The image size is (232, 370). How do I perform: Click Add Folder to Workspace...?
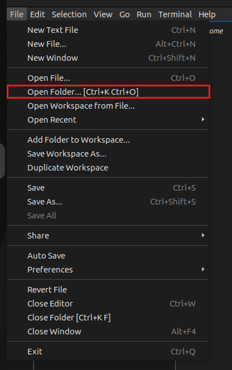79,140
